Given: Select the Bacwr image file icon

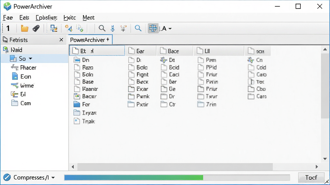Looking at the screenshot, I should 77,96.
